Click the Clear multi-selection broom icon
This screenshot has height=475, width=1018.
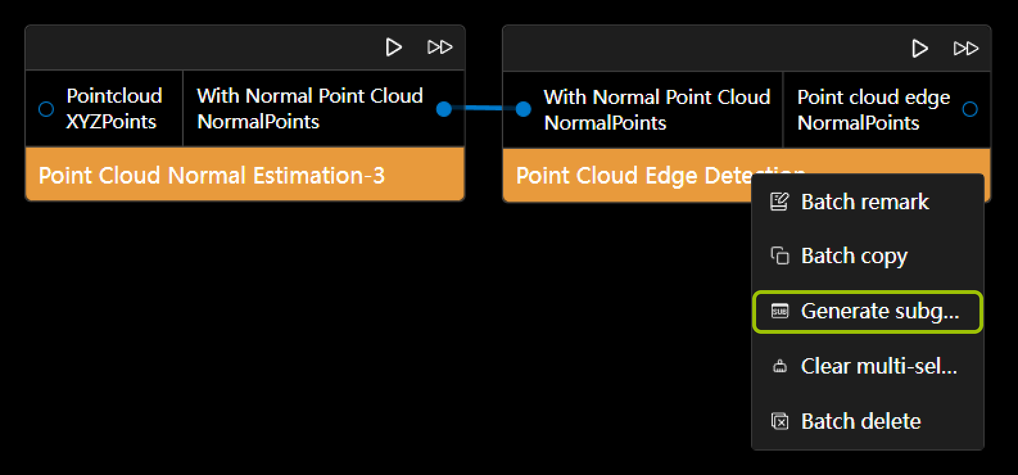779,367
